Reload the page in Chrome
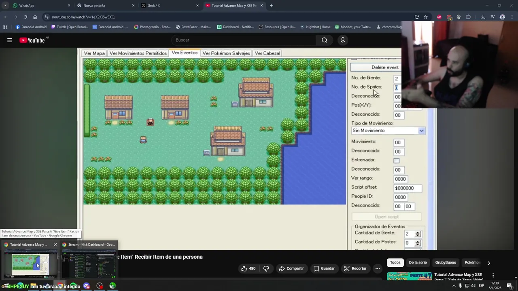 pos(25,17)
